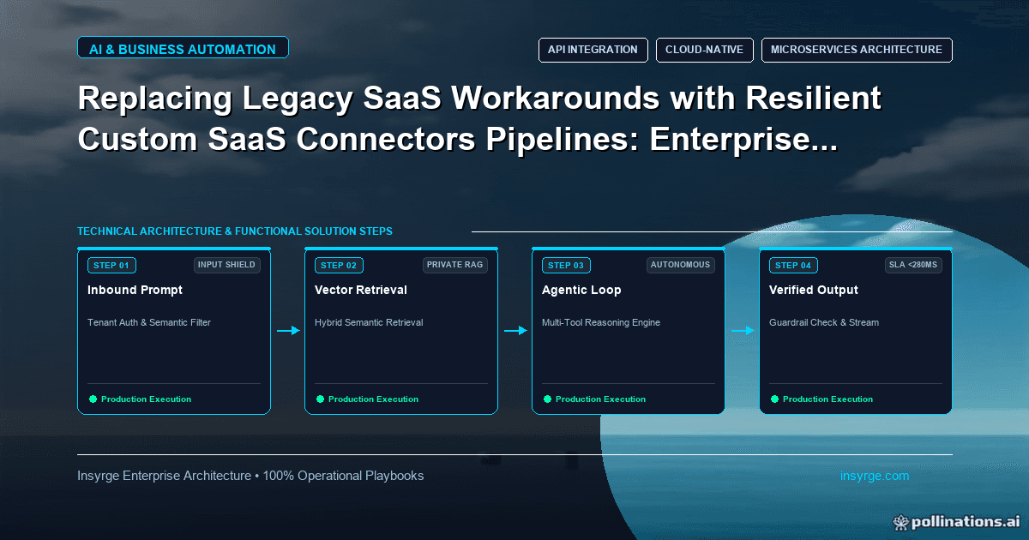The image size is (1029, 540).
Task: Click the STEP 03 badge
Action: point(567,266)
